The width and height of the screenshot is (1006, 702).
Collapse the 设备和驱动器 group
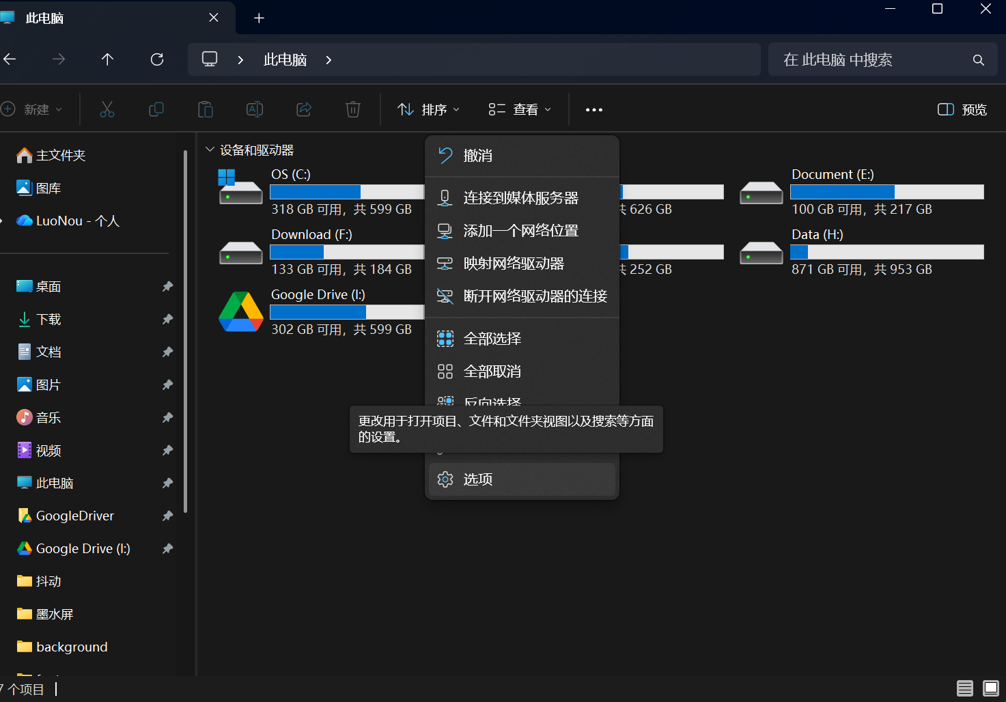point(210,150)
